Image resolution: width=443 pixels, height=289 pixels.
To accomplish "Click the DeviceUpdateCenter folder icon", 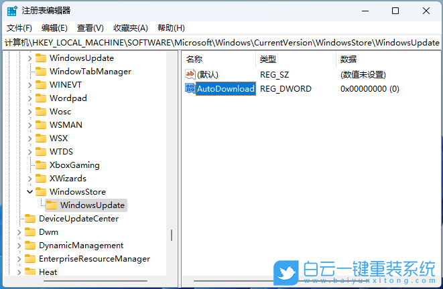I will tap(30, 219).
